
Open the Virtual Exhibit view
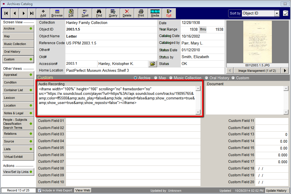[18, 156]
